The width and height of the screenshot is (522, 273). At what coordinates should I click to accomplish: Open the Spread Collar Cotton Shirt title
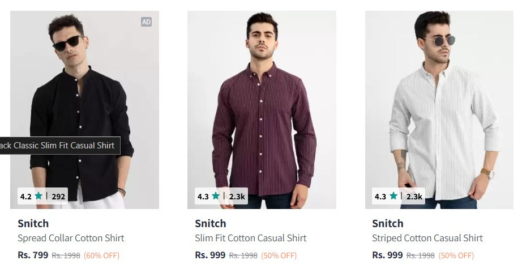pyautogui.click(x=71, y=238)
